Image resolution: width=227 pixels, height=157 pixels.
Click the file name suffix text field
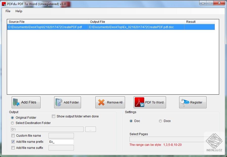coord(61,148)
